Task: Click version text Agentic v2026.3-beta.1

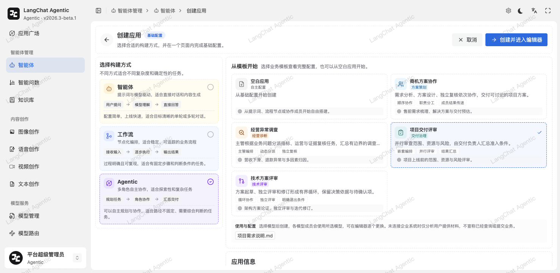Action: point(50,18)
